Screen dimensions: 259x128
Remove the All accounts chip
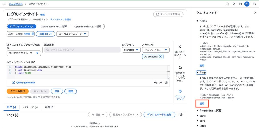coord(160,57)
